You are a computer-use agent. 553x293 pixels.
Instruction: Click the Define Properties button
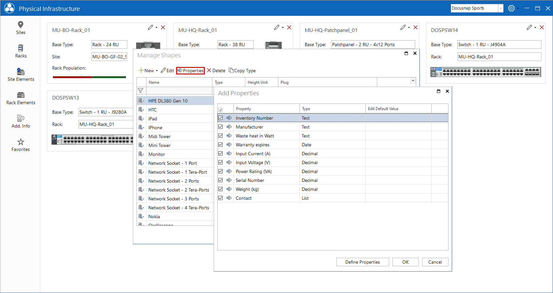[362, 262]
